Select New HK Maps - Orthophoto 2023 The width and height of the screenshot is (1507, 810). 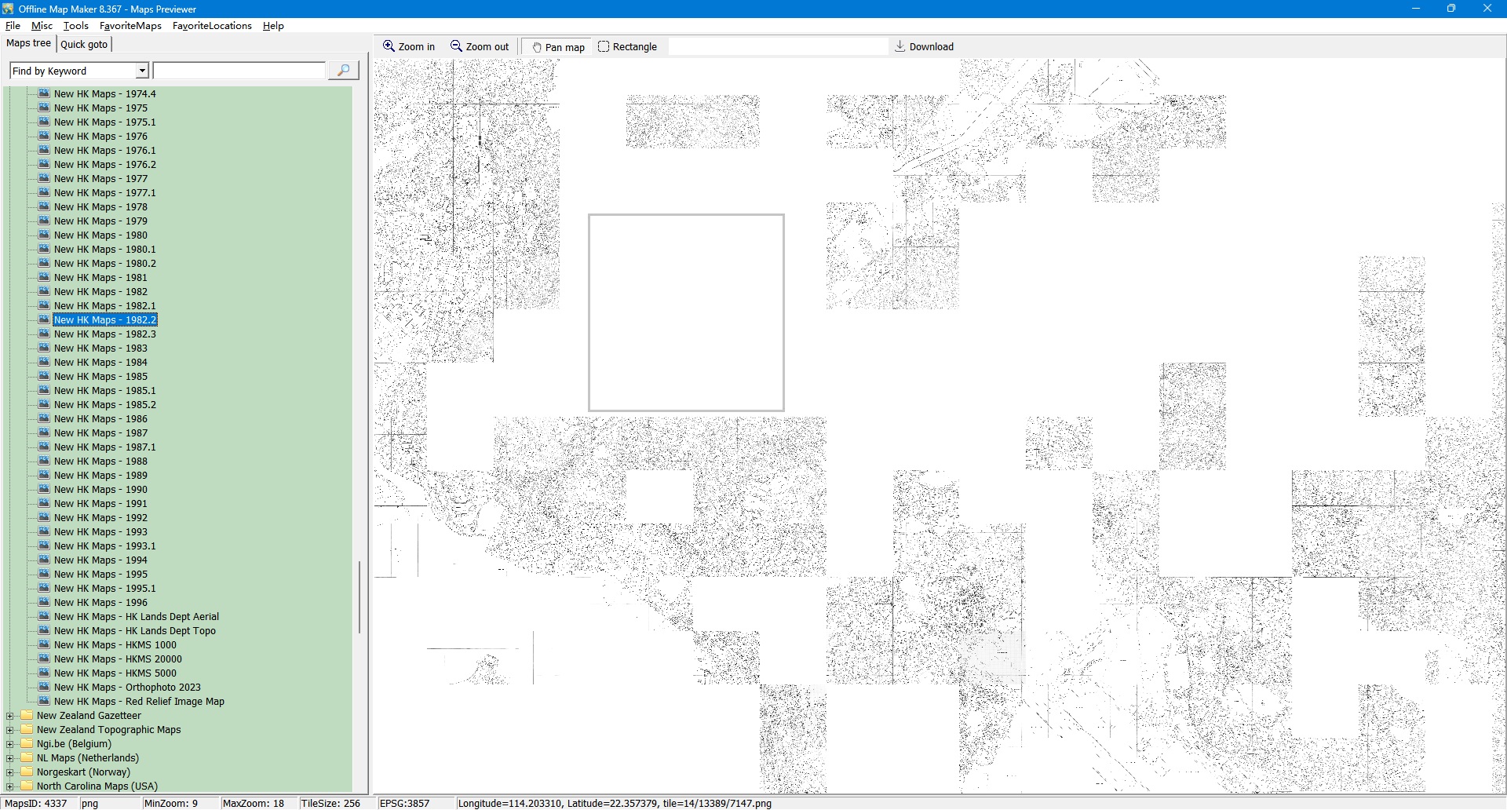pos(127,688)
